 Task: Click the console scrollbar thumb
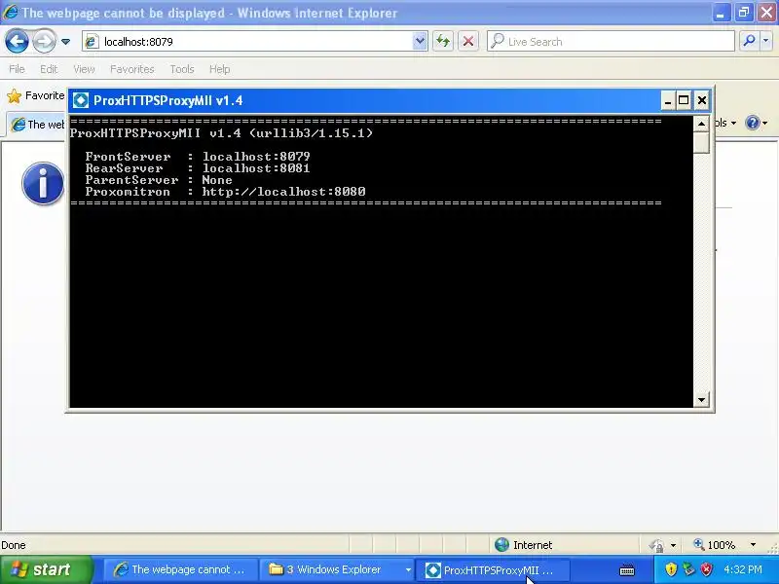click(x=701, y=142)
